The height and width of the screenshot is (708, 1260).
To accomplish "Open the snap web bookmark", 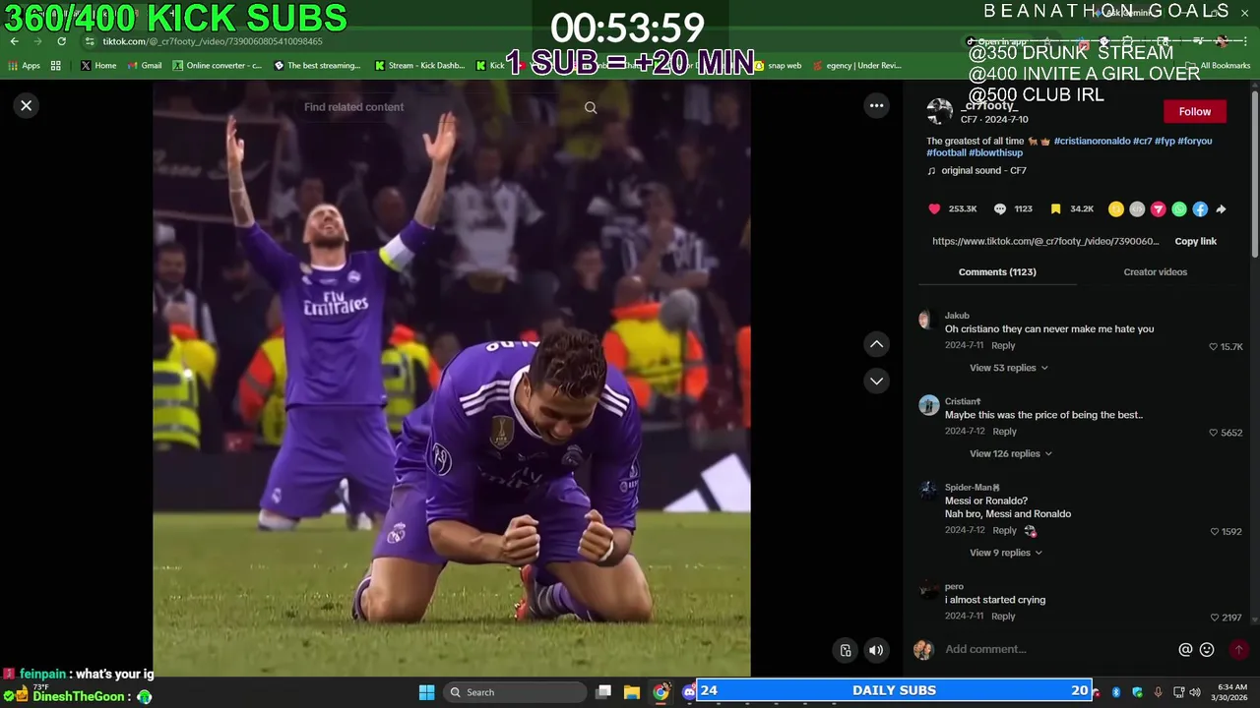I will click(778, 66).
